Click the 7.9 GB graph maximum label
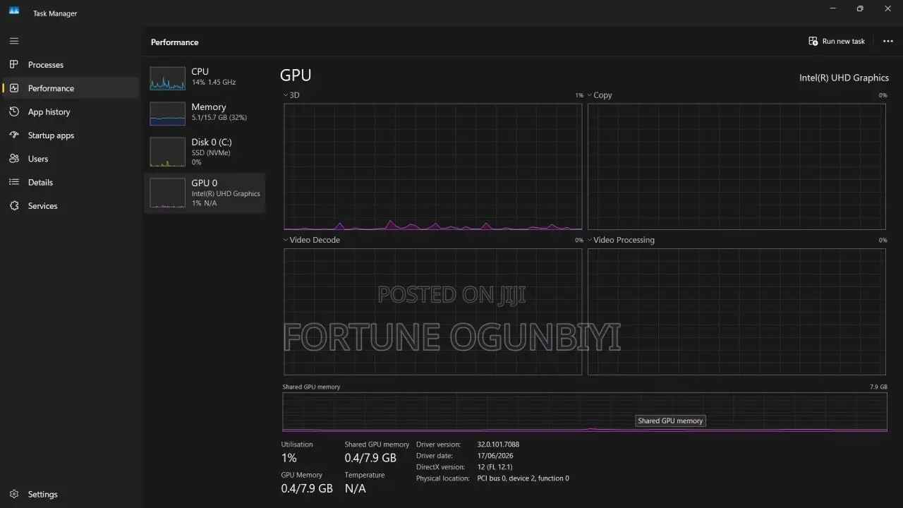Screen dimensions: 903x508 tap(879, 387)
